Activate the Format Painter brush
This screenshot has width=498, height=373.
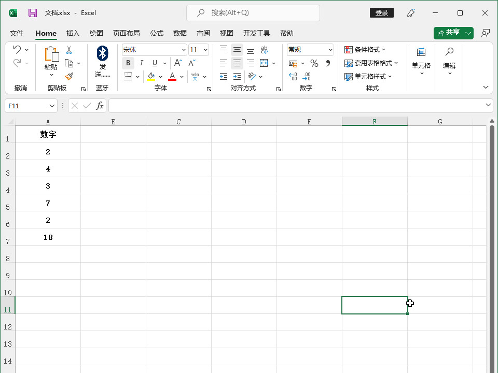tap(69, 77)
